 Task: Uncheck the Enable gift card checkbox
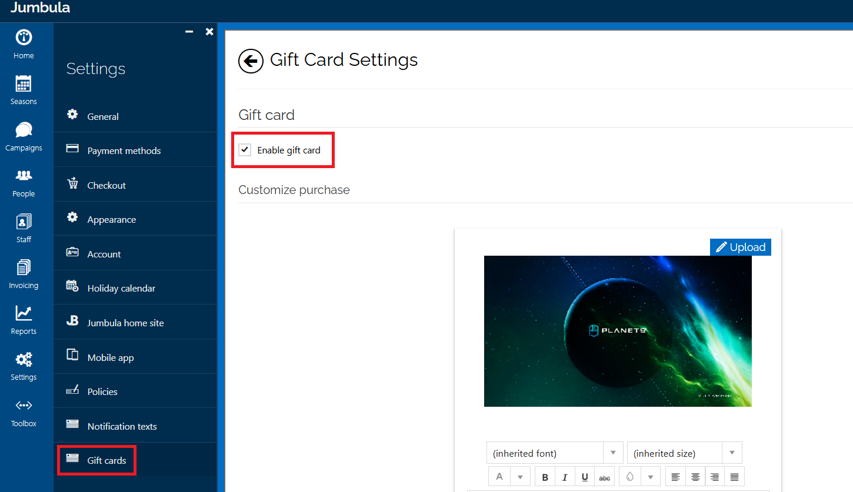click(245, 150)
